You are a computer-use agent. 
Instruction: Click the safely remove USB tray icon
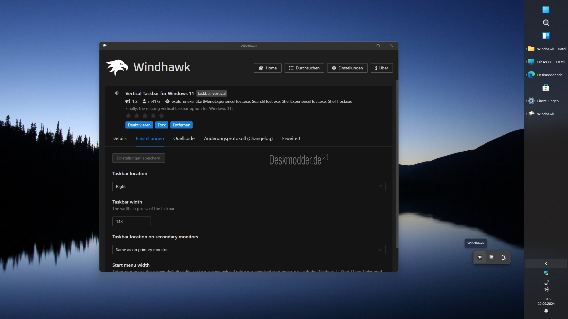(x=503, y=257)
